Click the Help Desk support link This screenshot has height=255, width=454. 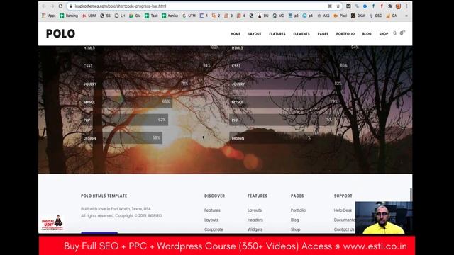tap(343, 210)
